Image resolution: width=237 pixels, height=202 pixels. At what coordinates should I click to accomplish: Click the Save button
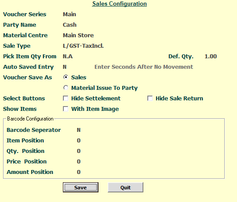[x=80, y=188]
